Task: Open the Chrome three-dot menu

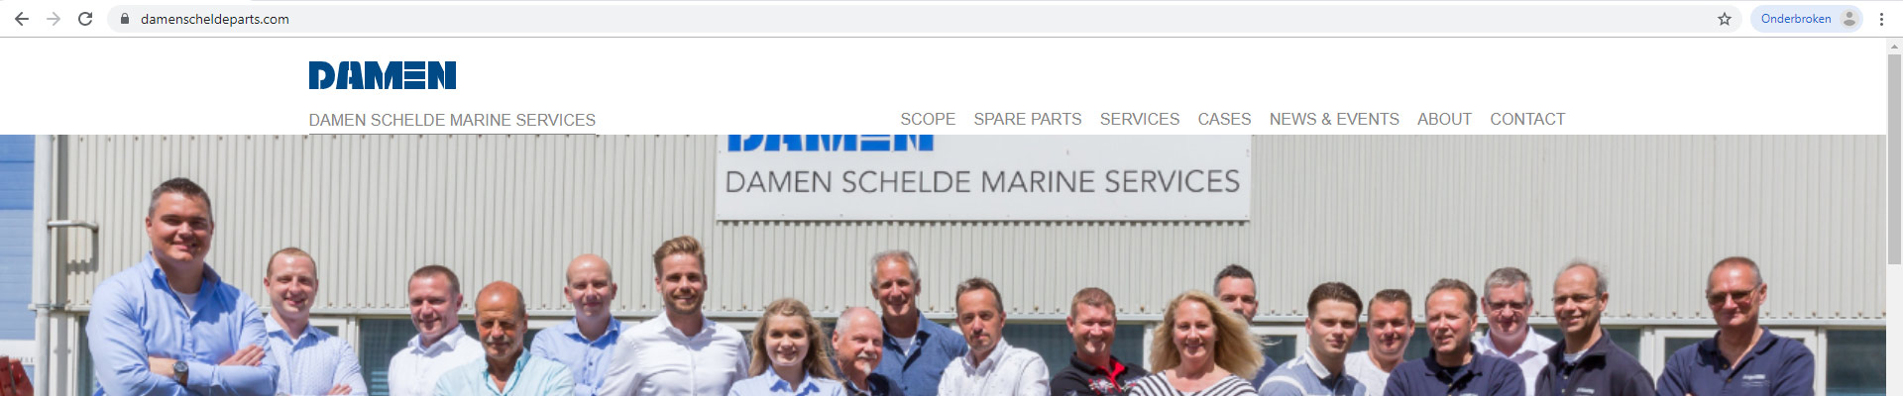Action: click(x=1881, y=19)
